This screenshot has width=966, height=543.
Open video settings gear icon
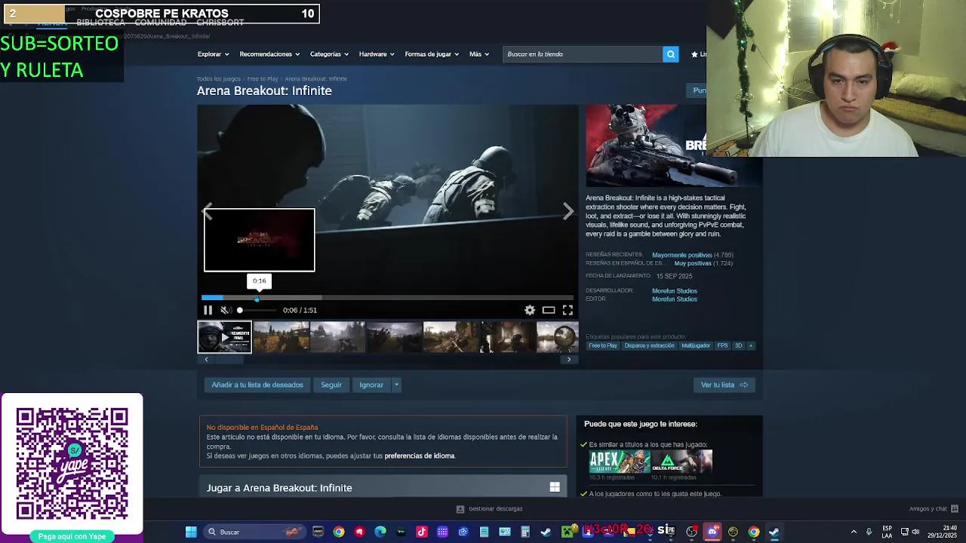click(530, 310)
